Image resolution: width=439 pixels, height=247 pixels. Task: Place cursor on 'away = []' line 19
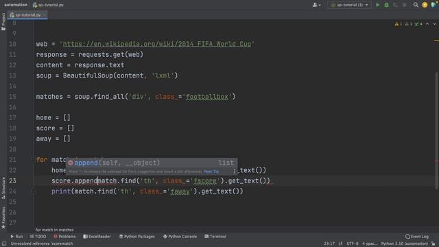(54, 139)
